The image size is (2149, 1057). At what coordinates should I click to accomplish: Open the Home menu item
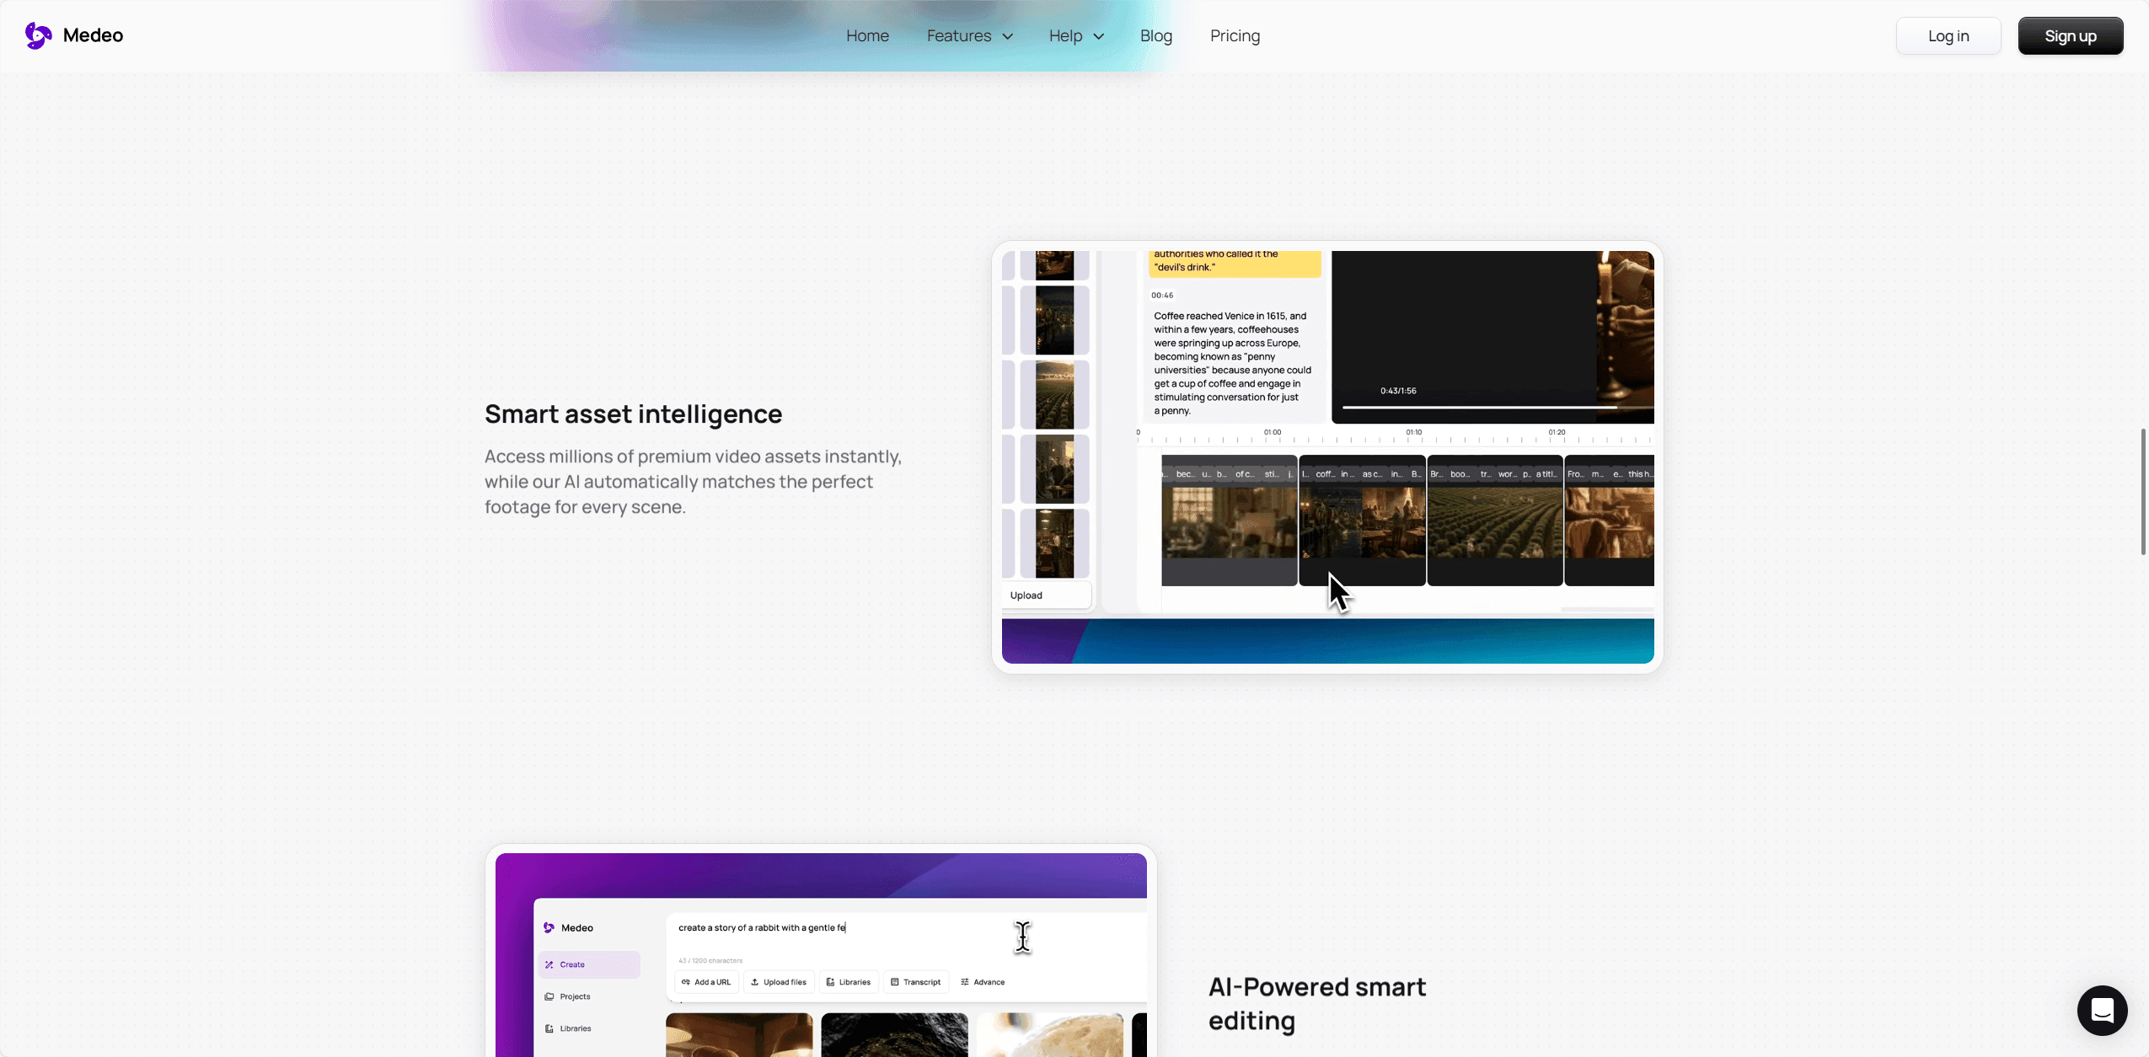(867, 36)
